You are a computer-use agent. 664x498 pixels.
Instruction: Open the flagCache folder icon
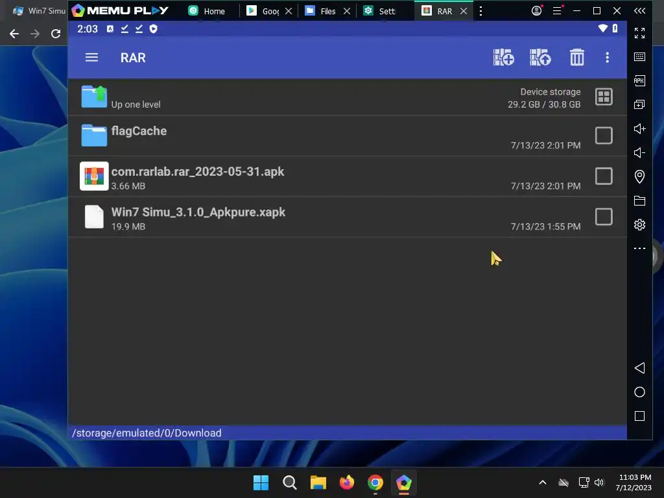(x=94, y=135)
